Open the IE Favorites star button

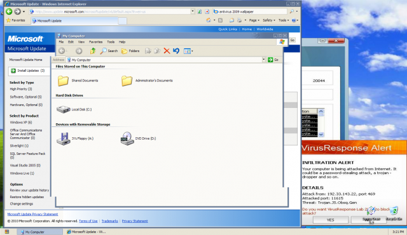pos(15,20)
